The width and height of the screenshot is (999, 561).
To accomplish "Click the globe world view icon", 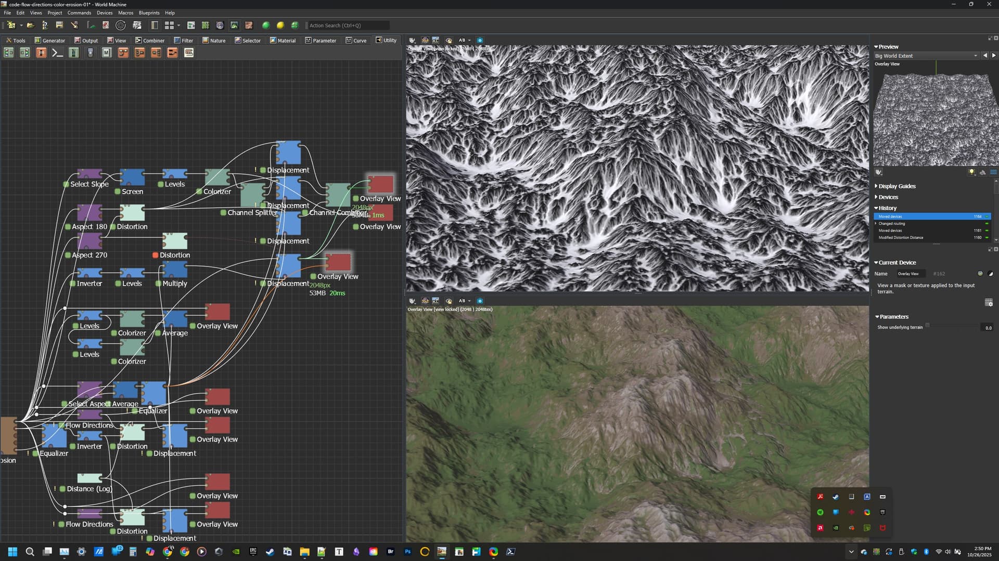I will click(x=220, y=25).
